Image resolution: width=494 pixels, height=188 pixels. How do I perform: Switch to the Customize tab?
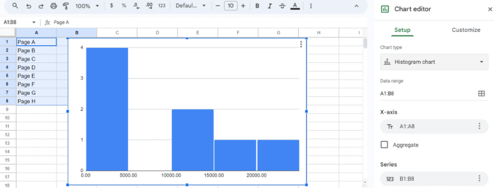[x=466, y=30]
